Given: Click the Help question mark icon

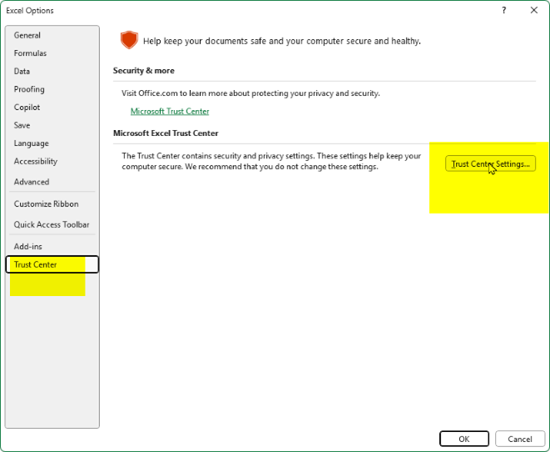Looking at the screenshot, I should click(504, 10).
